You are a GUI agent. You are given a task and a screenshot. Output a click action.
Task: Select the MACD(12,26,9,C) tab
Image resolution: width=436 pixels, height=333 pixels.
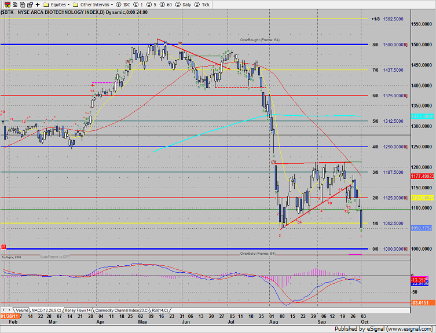pos(46,310)
